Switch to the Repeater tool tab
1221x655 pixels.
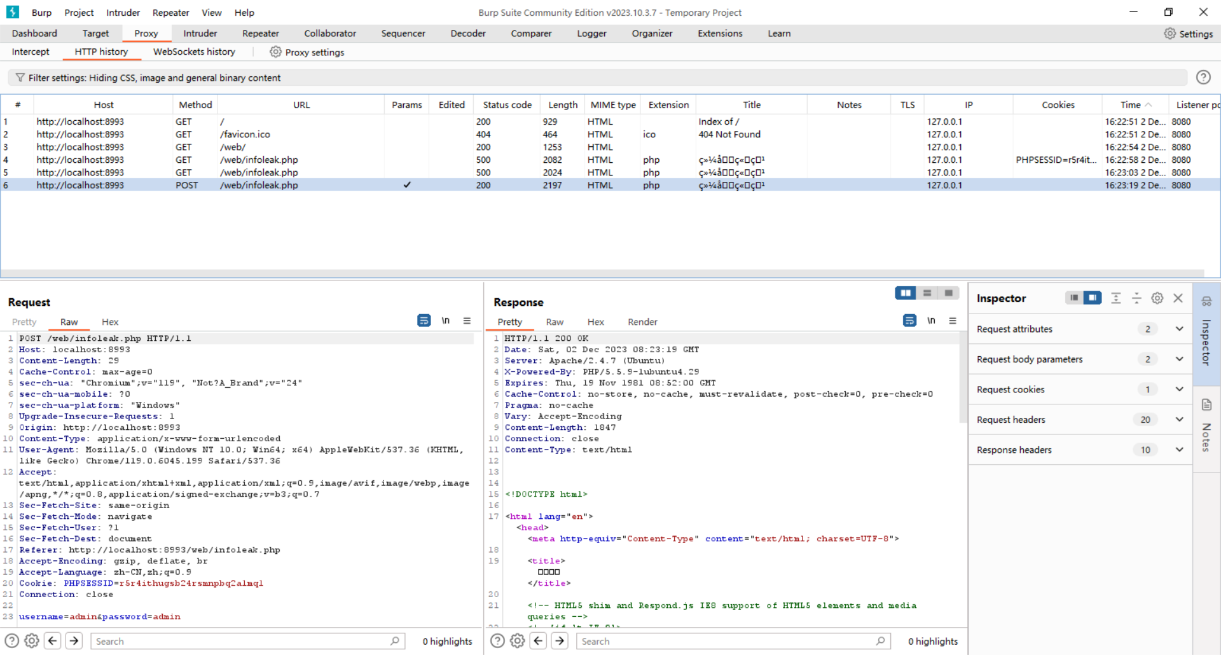tap(260, 34)
